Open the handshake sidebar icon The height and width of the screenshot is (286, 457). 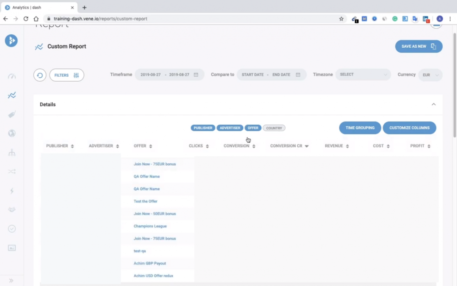(12, 210)
